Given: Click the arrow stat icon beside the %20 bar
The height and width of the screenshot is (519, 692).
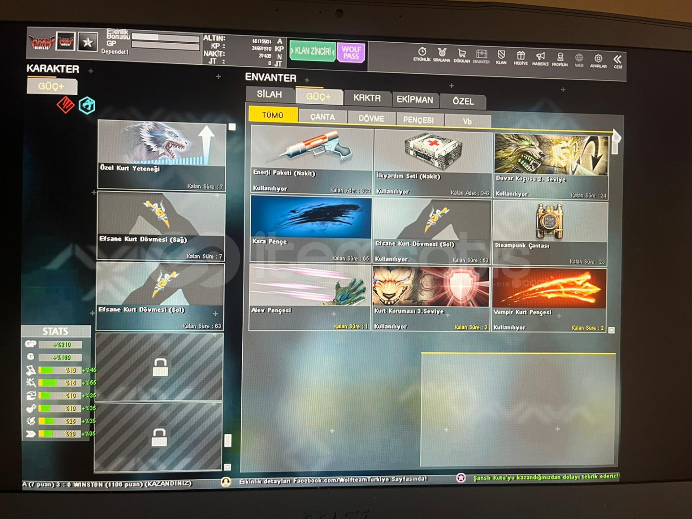Looking at the screenshot, I should coord(31,433).
